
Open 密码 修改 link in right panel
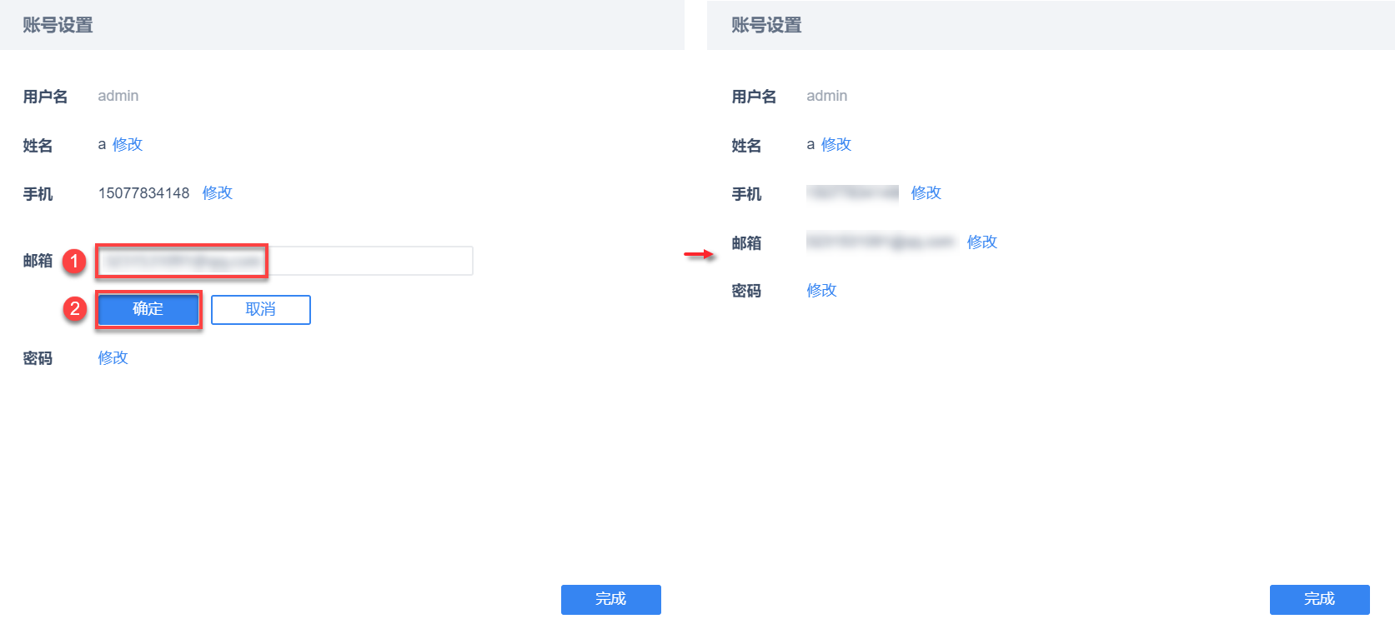tap(821, 291)
